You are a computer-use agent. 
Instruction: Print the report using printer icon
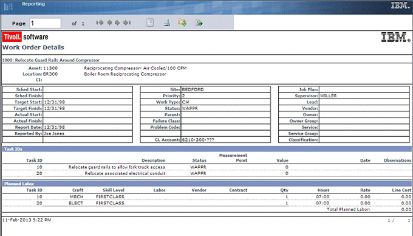(x=166, y=23)
